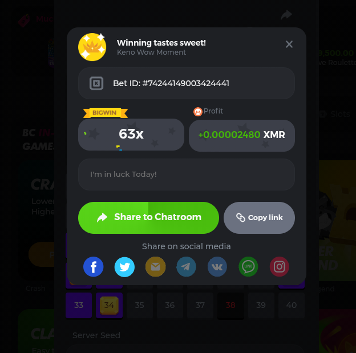This screenshot has height=353, width=356.
Task: Click the XMR profit amount box
Action: pos(242,136)
